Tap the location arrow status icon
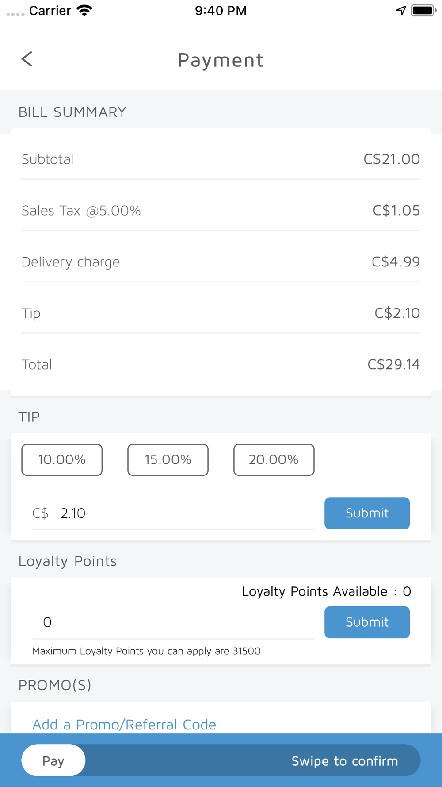Viewport: 442px width, 787px height. tap(401, 10)
